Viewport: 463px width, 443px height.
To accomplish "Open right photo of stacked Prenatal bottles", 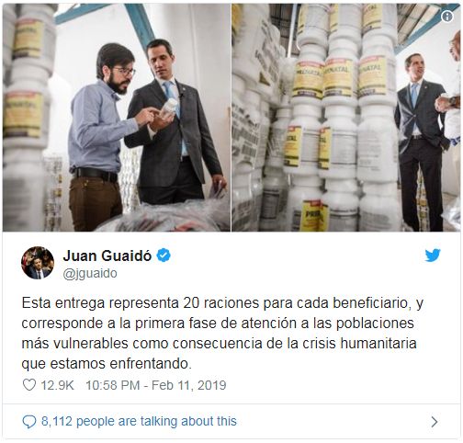I will (x=346, y=118).
